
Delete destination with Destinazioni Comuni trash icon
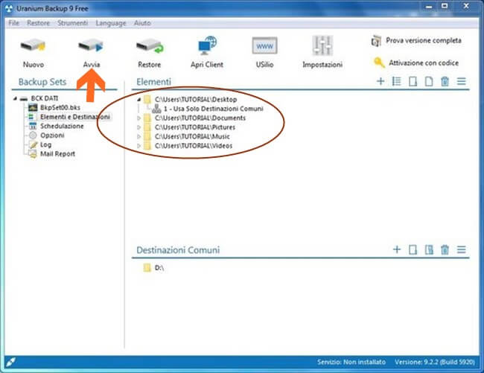tap(445, 249)
